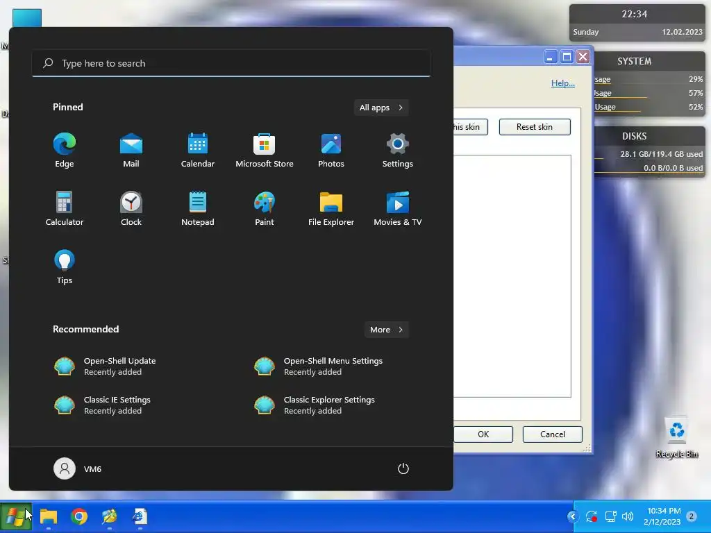Launch the Mail app
This screenshot has width=711, height=533.
point(131,150)
